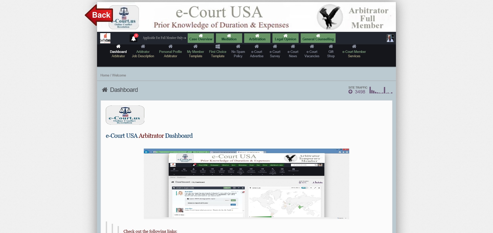This screenshot has width=493, height=233.
Task: Click the eagle emblem in the header
Action: tap(330, 17)
